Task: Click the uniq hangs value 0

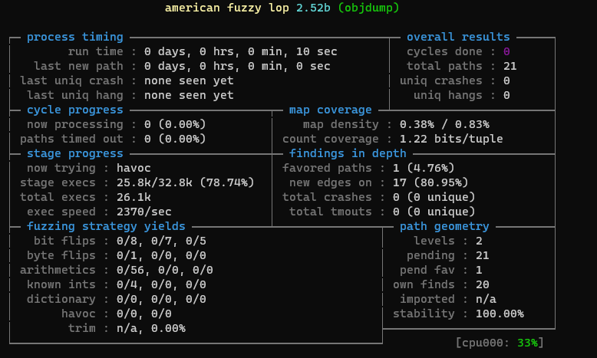Action: coord(506,95)
